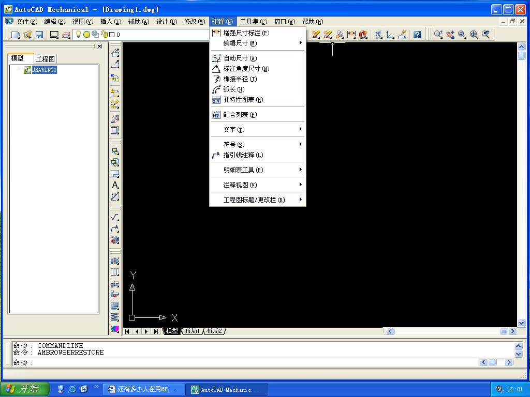Select 弧长 menu entry

pyautogui.click(x=258, y=89)
